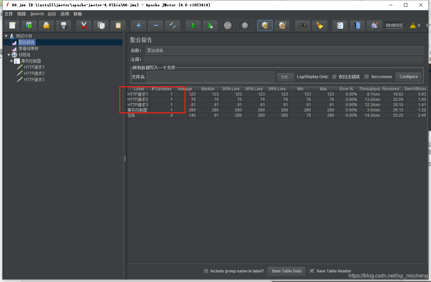
Task: Reset search with yellow broom icon
Action: [x=320, y=25]
